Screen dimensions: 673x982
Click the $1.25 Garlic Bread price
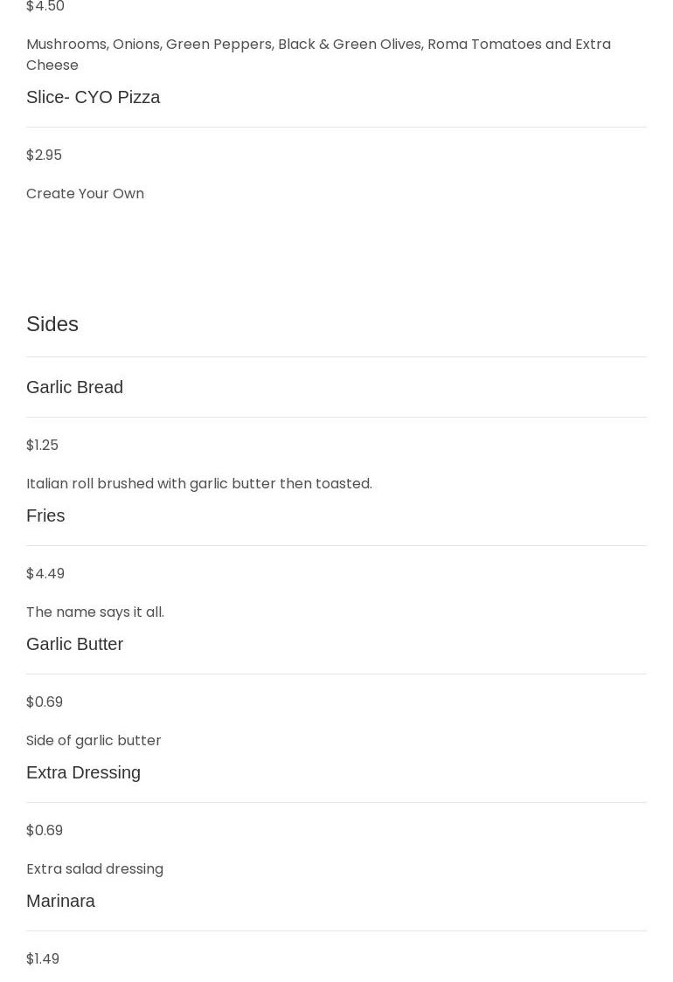click(42, 445)
